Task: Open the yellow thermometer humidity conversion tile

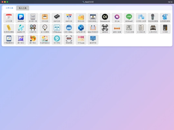Action: 9,29
